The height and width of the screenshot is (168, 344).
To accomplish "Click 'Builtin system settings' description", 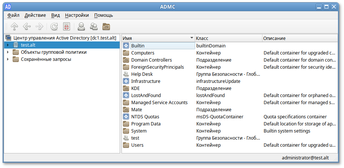I will tap(287, 131).
